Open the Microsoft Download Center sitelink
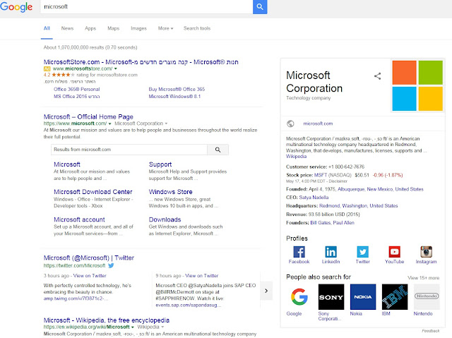The width and height of the screenshot is (452, 338). tap(93, 192)
